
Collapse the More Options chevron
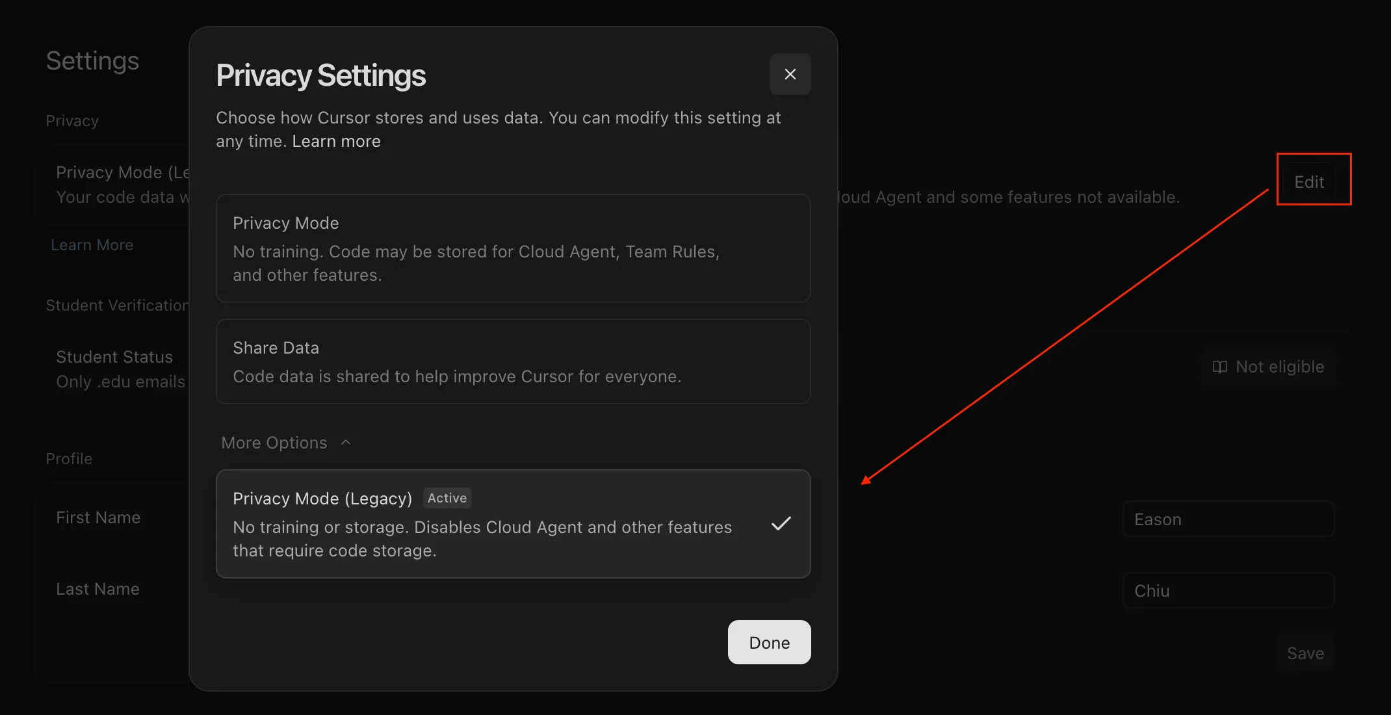point(346,443)
